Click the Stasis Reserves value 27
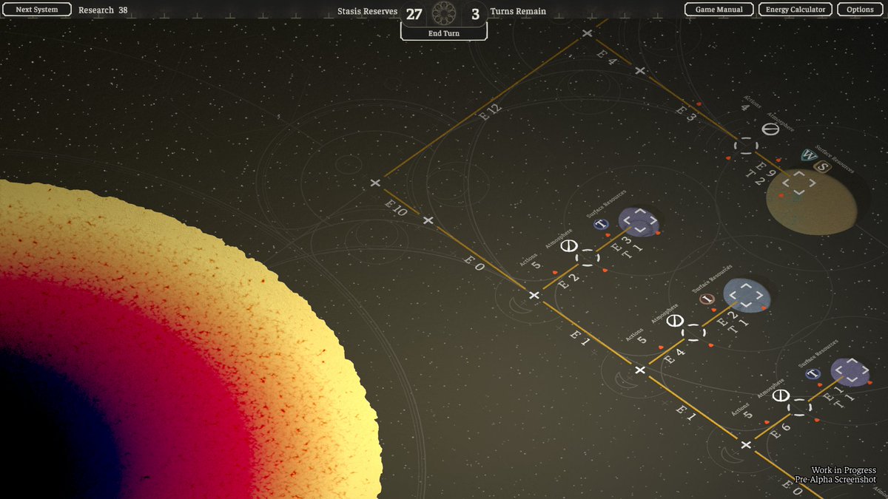The height and width of the screenshot is (499, 888). coord(414,13)
